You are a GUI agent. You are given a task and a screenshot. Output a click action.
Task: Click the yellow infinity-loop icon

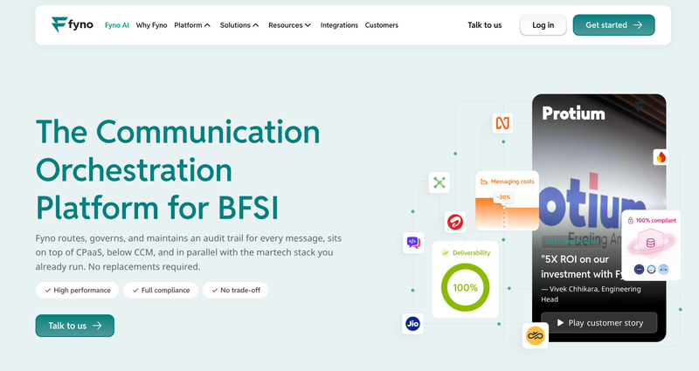[536, 336]
